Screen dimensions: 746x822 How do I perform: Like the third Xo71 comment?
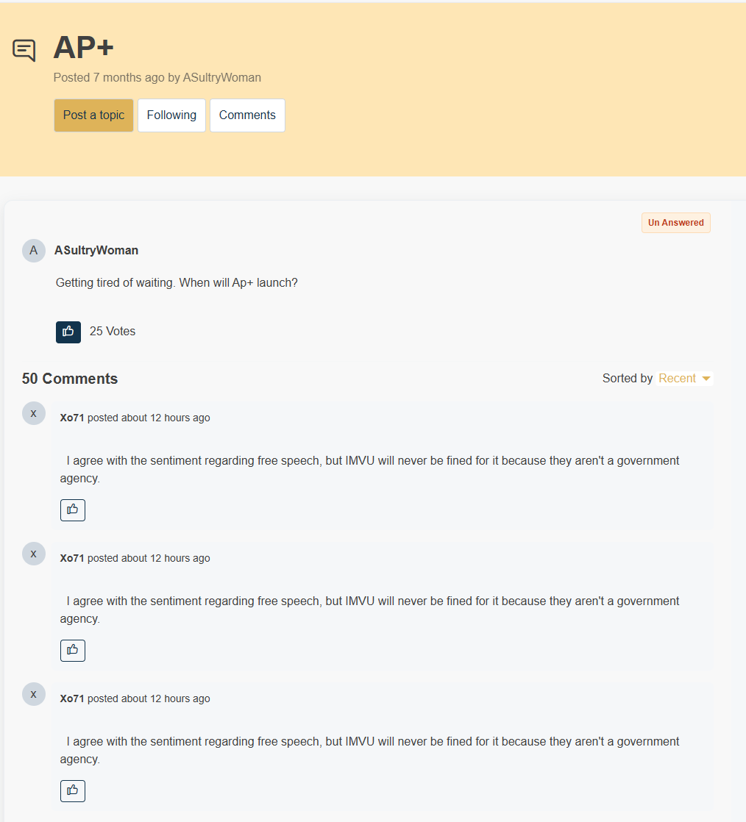tap(72, 791)
